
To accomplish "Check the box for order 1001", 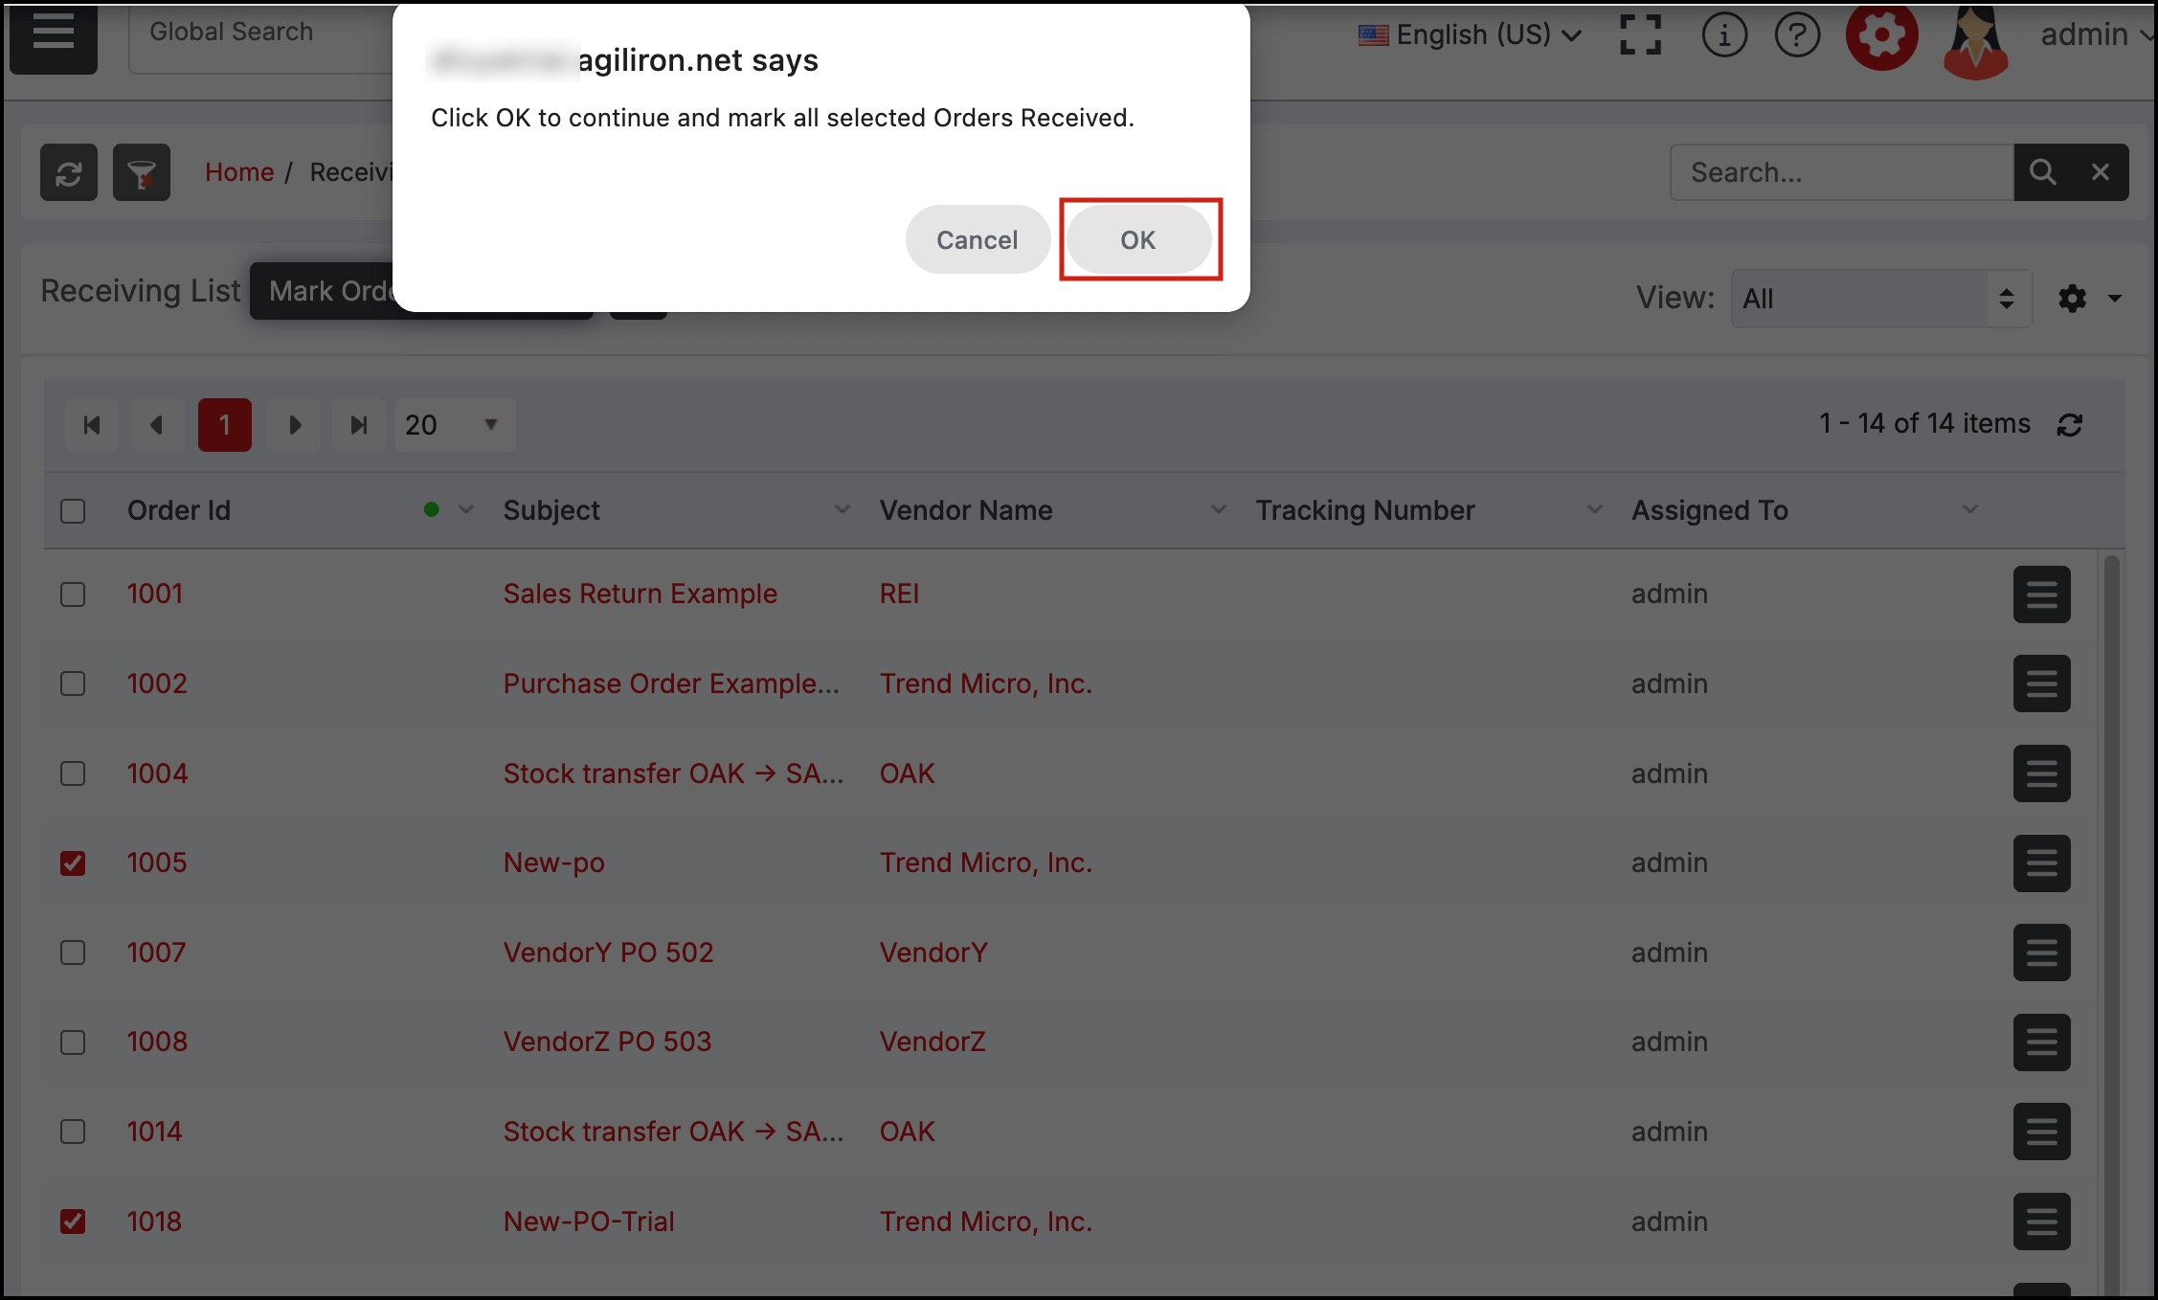I will [73, 594].
